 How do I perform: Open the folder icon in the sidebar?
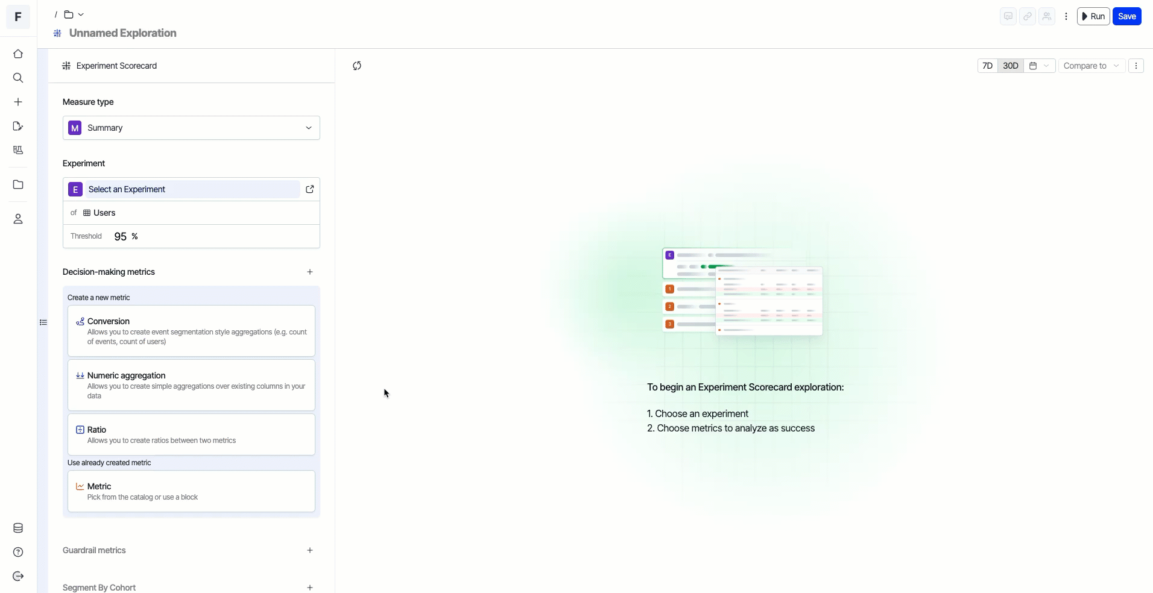18,185
